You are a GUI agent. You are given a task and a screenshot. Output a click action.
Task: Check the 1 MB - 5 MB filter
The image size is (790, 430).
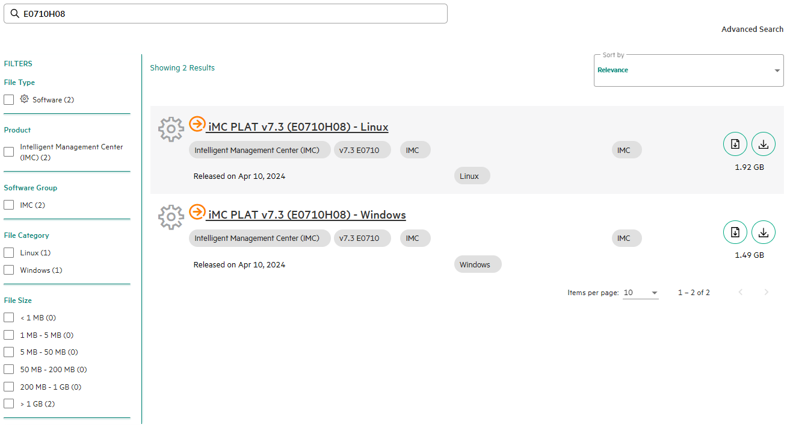tap(9, 335)
